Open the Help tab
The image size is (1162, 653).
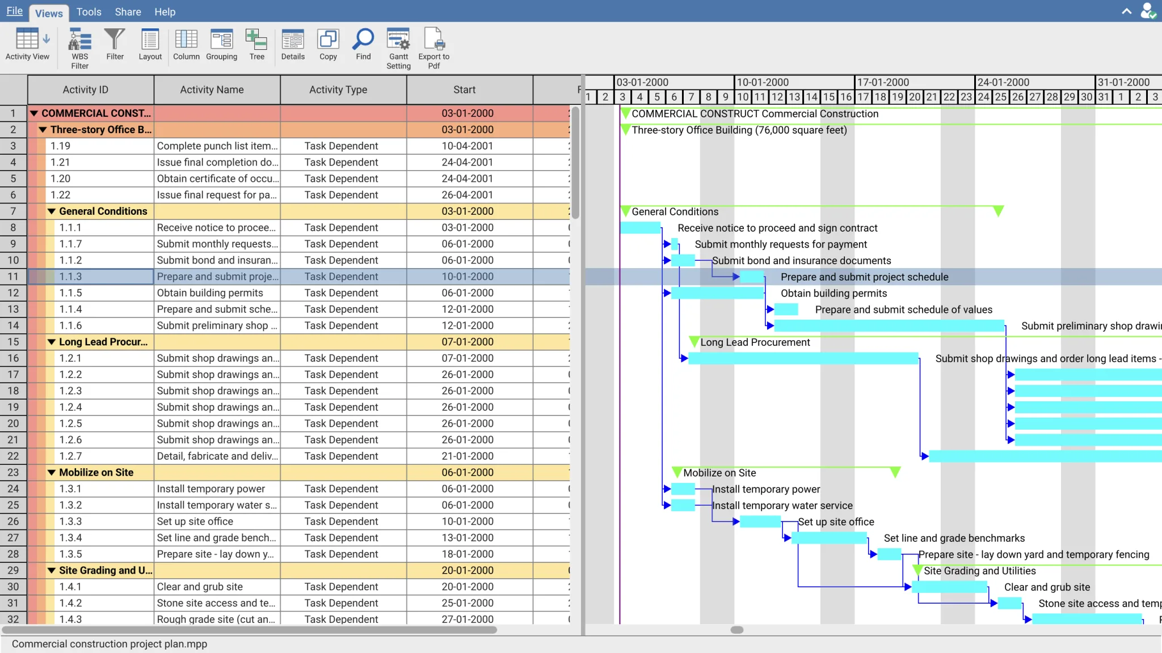[x=165, y=11]
